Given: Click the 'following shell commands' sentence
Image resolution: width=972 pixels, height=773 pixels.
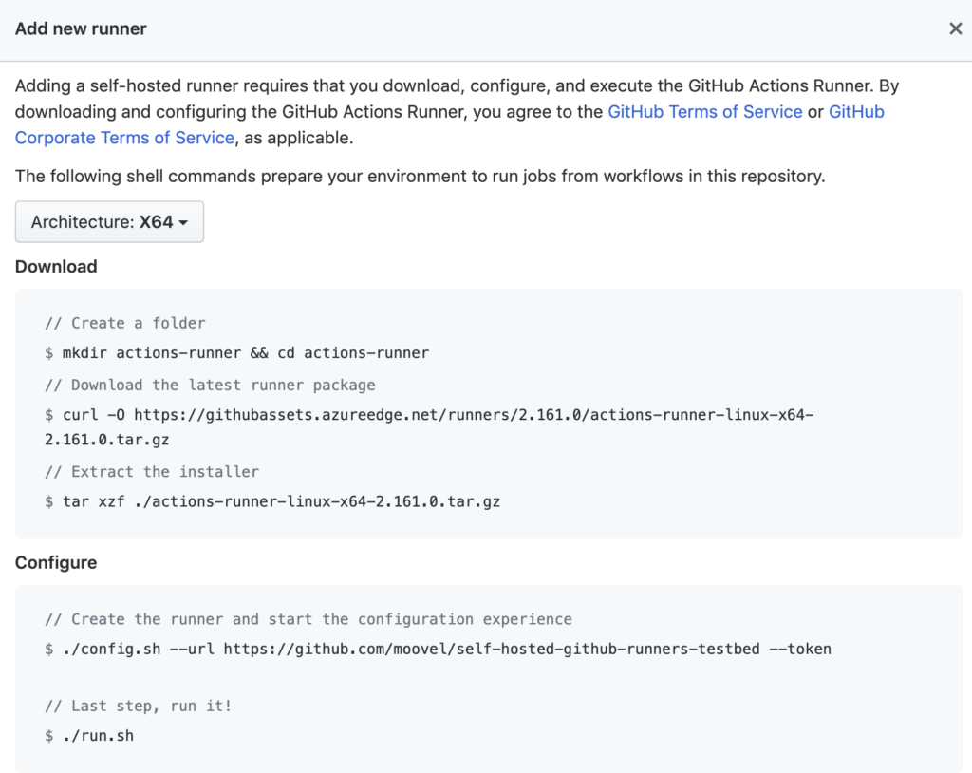Looking at the screenshot, I should click(x=420, y=177).
